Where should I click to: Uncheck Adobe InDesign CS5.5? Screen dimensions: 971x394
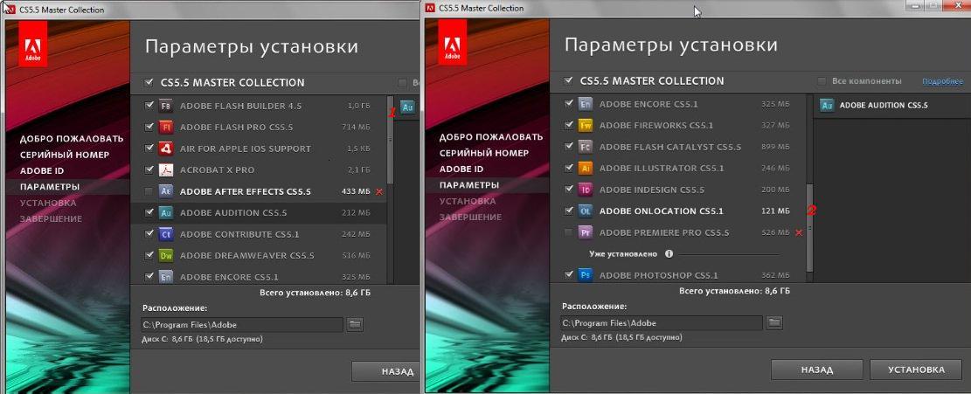(568, 190)
